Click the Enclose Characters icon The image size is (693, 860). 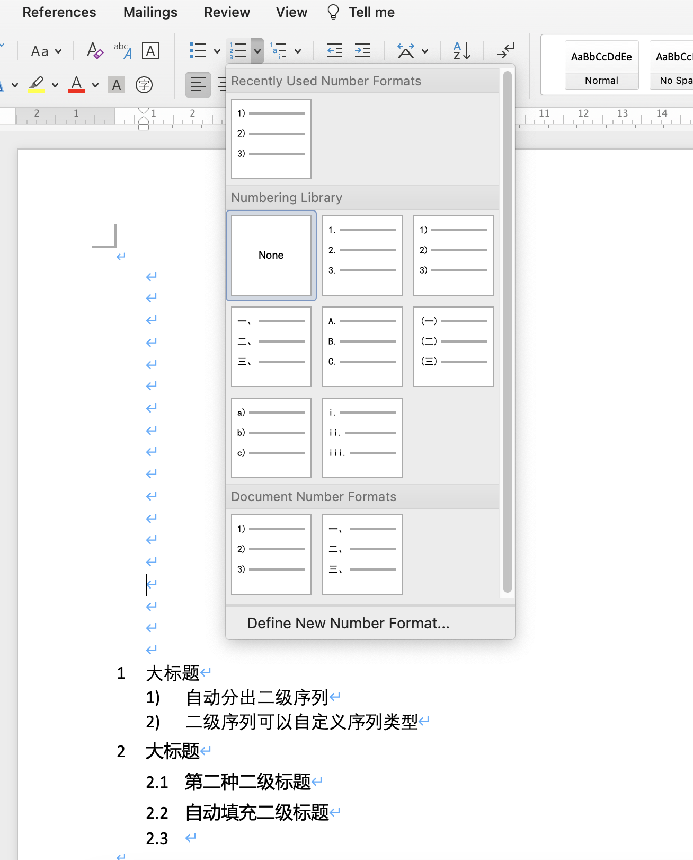pos(144,85)
